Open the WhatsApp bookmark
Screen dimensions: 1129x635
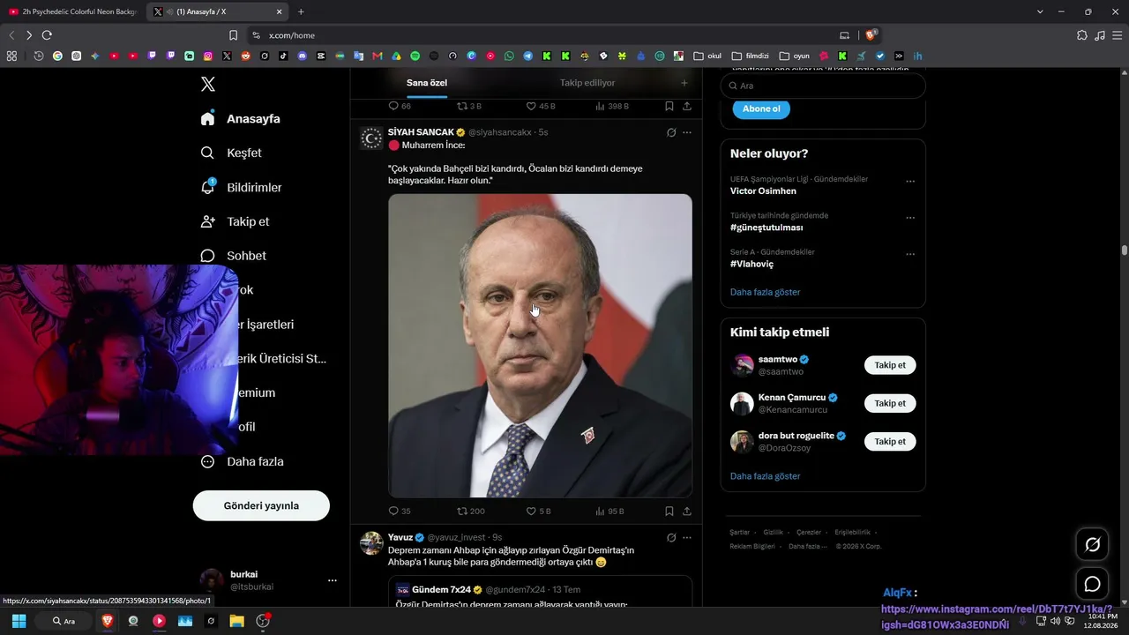coord(509,56)
